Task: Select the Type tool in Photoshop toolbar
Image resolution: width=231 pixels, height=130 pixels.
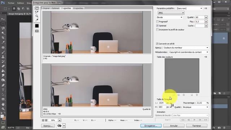Action: [3, 90]
